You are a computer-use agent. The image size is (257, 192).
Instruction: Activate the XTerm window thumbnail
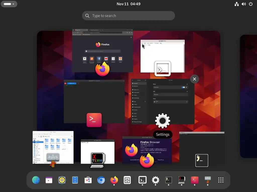pos(98,151)
